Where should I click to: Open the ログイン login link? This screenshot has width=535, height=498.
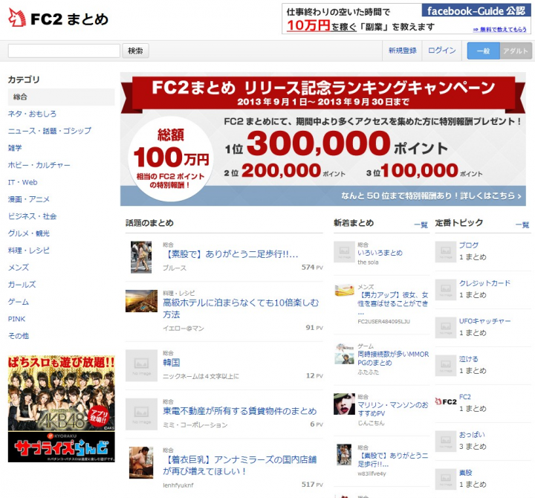pos(442,51)
